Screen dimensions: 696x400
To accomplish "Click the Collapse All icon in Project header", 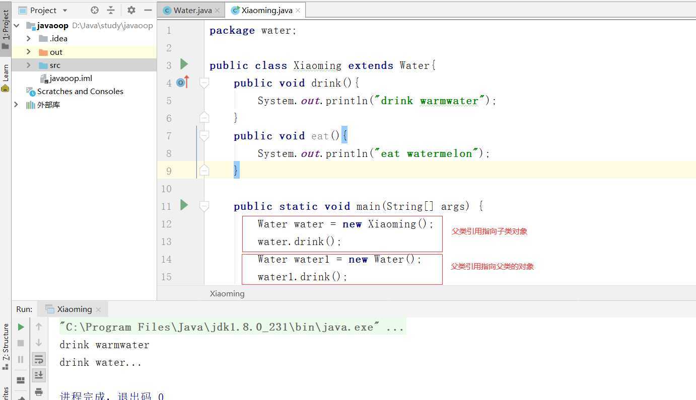I will tap(111, 10).
